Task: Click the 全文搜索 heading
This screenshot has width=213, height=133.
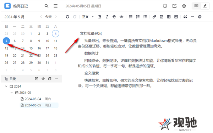Action: pyautogui.click(x=92, y=73)
